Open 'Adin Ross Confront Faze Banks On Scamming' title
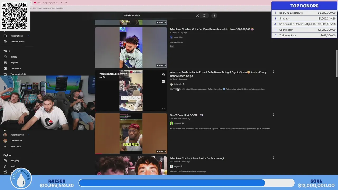 (197, 158)
